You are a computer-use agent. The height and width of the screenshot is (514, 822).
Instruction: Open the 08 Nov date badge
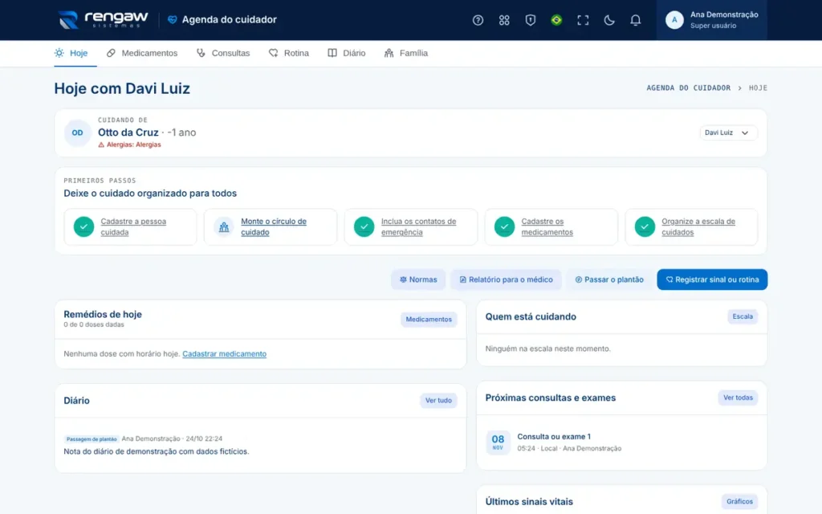click(x=498, y=443)
